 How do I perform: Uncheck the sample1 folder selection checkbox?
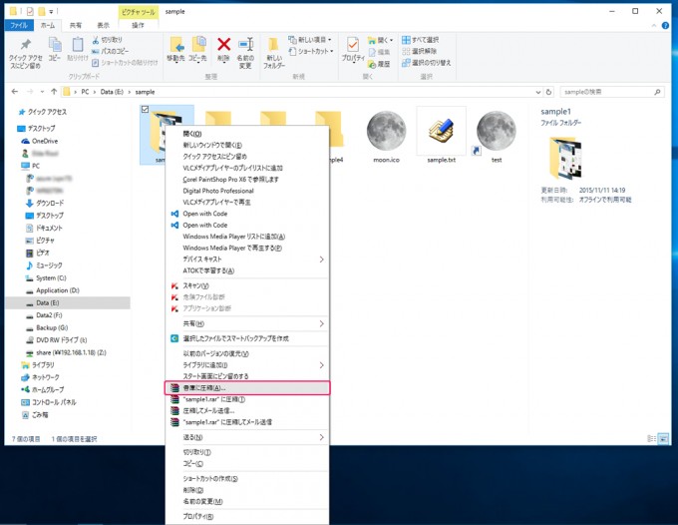pos(146,110)
